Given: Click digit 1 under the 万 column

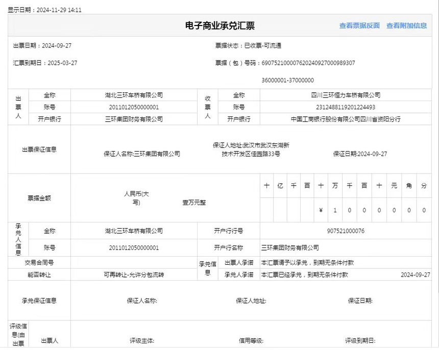Looking at the screenshot, I should click(335, 210).
